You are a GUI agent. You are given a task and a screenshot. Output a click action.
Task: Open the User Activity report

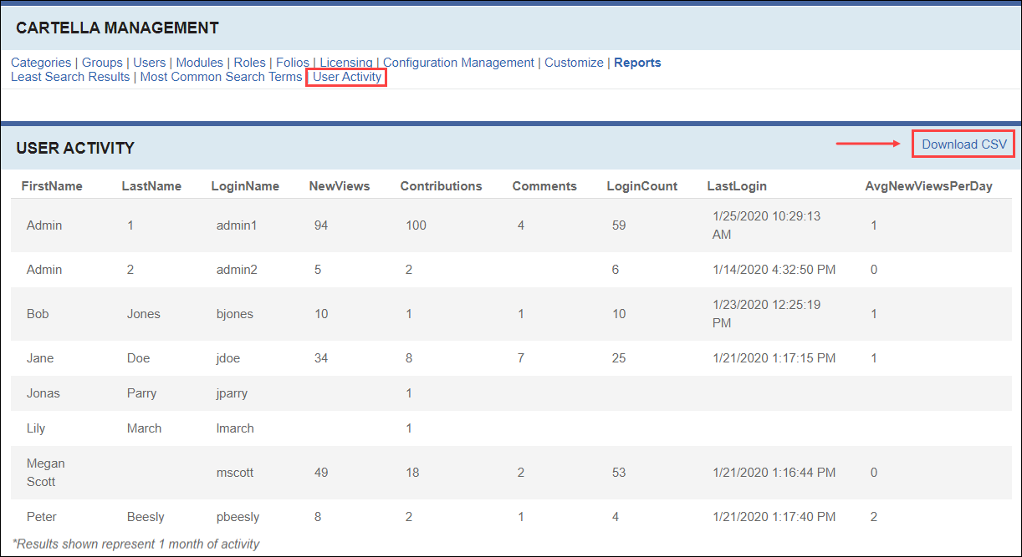[347, 77]
